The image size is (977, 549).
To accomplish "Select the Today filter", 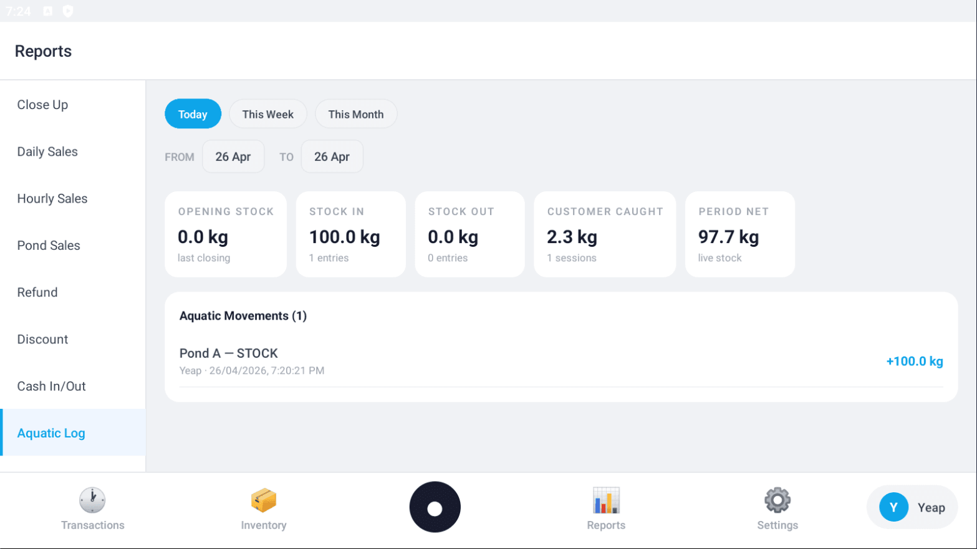I will point(193,114).
